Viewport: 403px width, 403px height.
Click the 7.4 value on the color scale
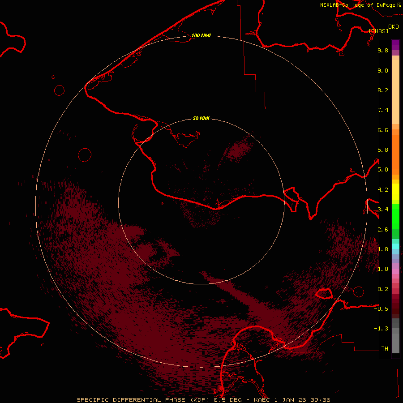pyautogui.click(x=383, y=110)
